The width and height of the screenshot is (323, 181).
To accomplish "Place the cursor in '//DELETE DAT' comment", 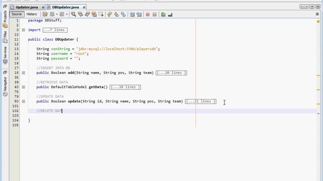I will [x=49, y=111].
